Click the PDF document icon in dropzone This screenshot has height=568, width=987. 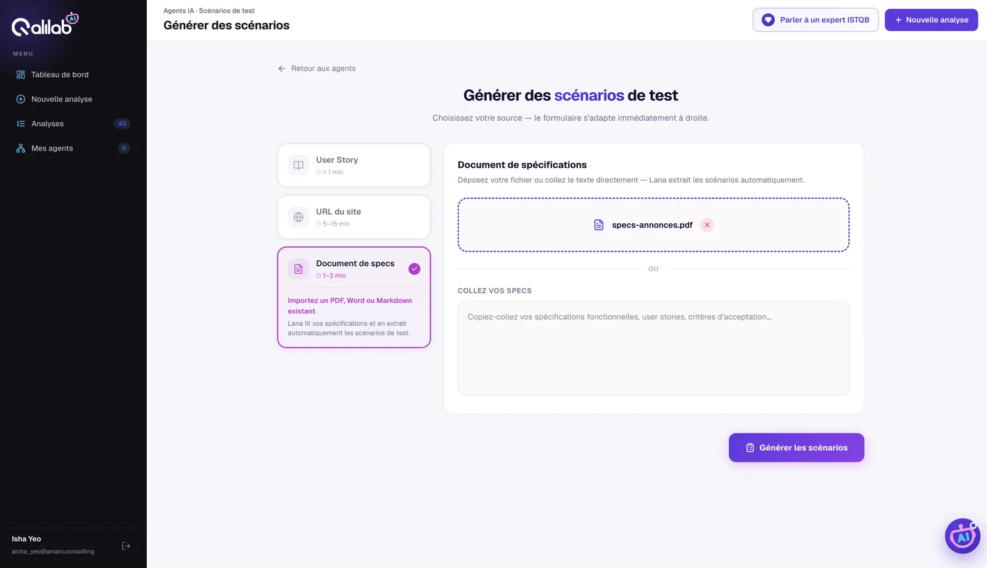[x=598, y=225]
